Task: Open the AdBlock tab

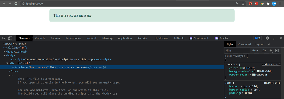Action: (x=179, y=38)
